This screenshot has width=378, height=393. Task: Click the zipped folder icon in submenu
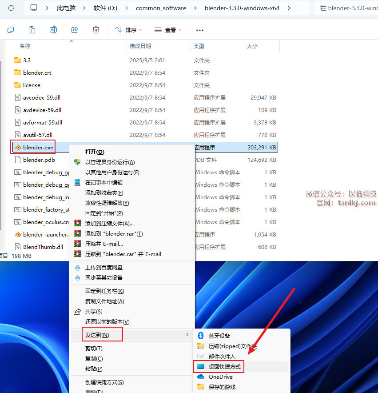201,346
